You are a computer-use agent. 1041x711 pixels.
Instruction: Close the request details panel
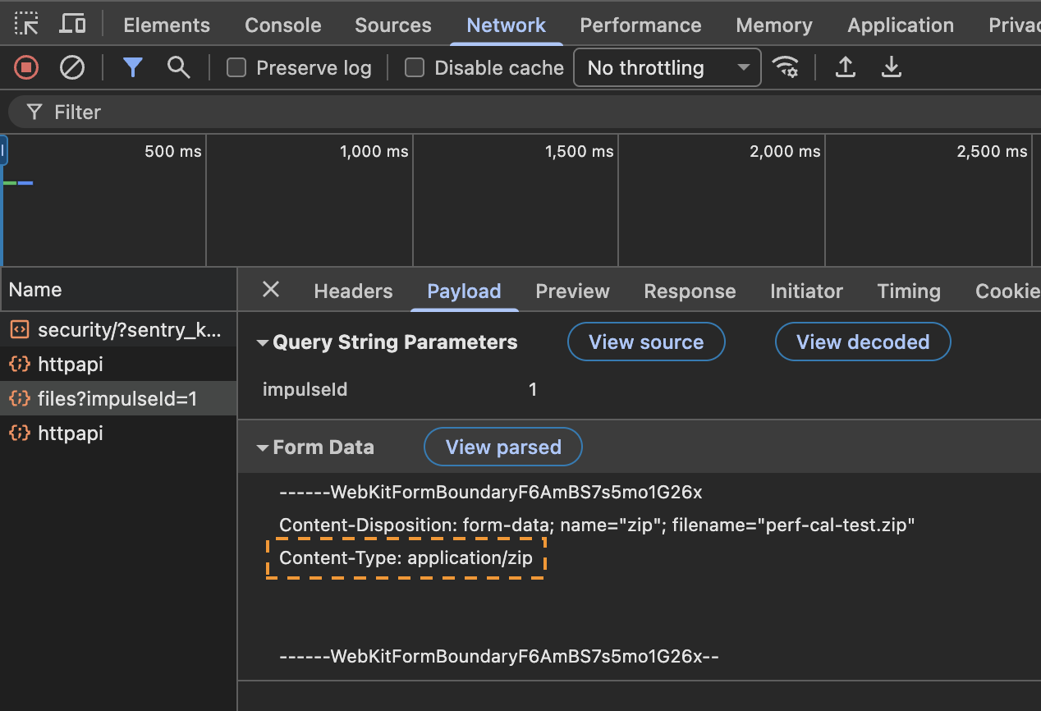(270, 290)
